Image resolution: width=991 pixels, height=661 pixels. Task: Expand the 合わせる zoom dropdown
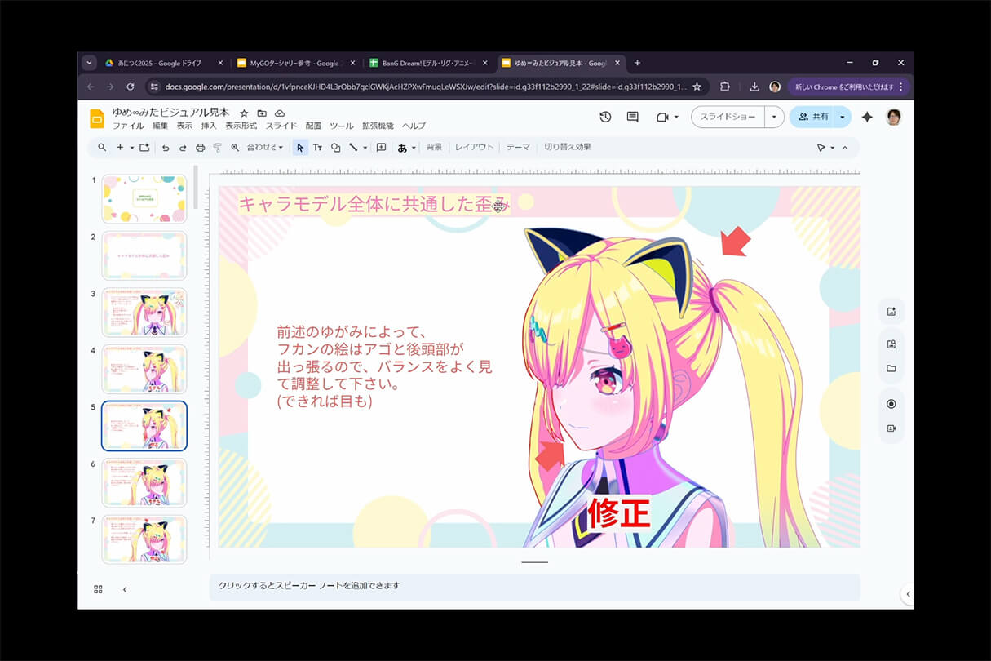pyautogui.click(x=265, y=148)
